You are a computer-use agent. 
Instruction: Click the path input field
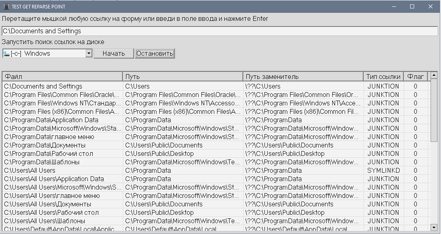219,31
